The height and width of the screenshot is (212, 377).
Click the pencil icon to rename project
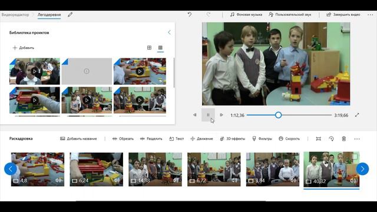70,15
